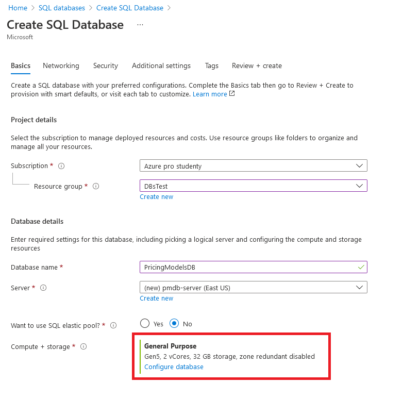Screen dimensions: 420x399
Task: Click the Subscription info icon
Action: pos(61,166)
